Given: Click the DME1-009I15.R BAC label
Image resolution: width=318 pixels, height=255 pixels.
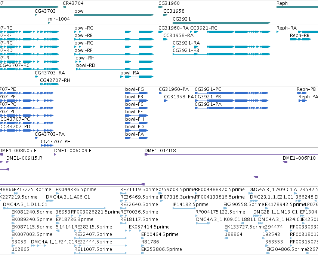Looking at the screenshot, I should coord(24,159).
